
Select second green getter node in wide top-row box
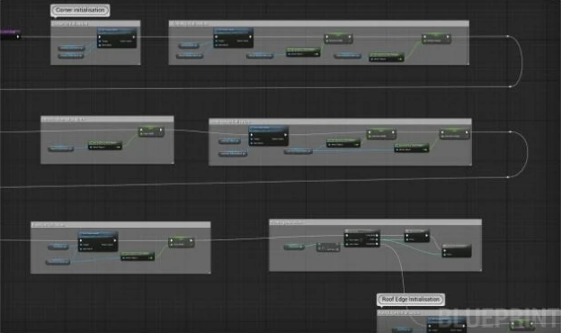click(x=387, y=57)
